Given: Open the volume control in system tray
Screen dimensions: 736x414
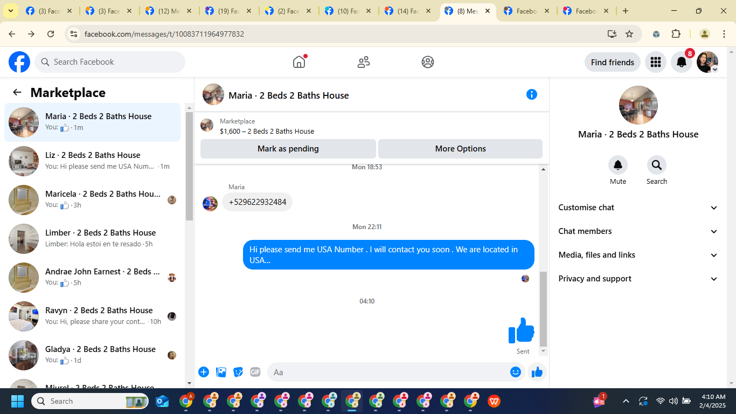Looking at the screenshot, I should tap(673, 401).
